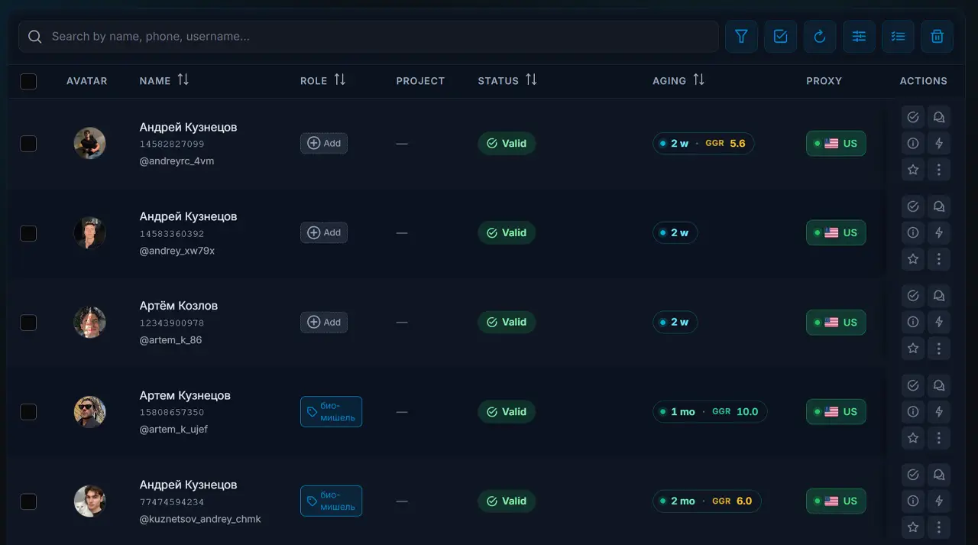
Task: Click the check-circle icon for @kuznetsov_andrey_chmk
Action: click(x=912, y=475)
